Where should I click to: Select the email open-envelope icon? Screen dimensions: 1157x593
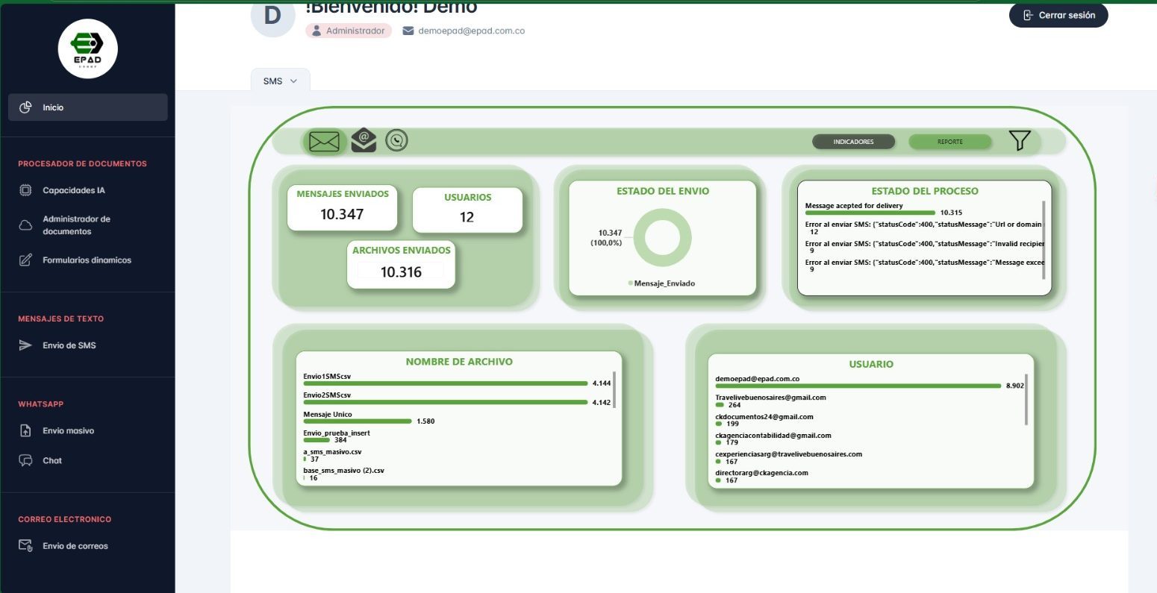coord(364,140)
